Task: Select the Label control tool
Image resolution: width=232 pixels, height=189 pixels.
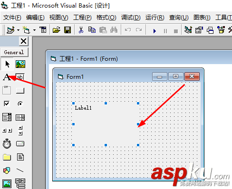Action: pos(7,77)
